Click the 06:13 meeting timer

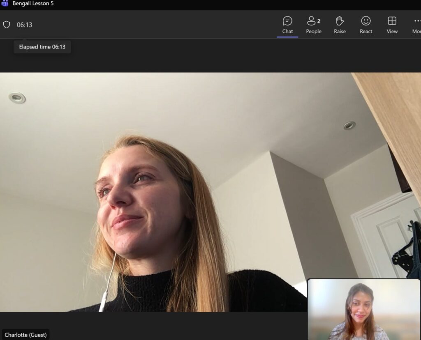(24, 25)
